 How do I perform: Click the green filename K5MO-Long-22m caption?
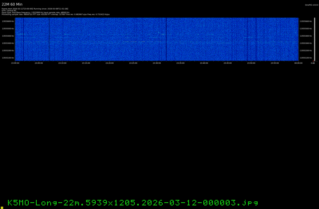coord(132,203)
